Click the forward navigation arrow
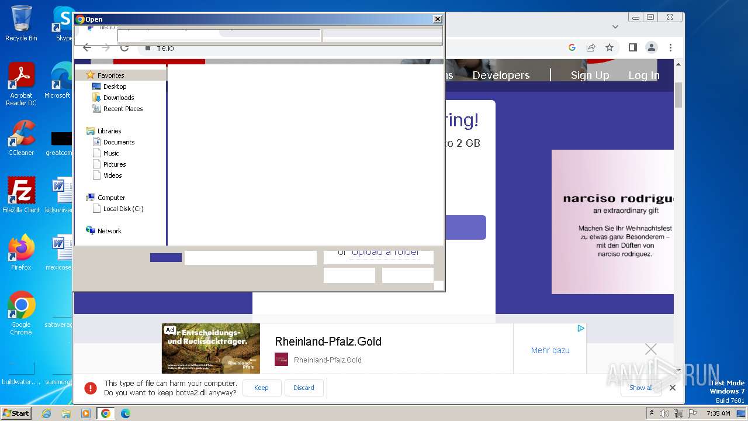 tap(106, 48)
